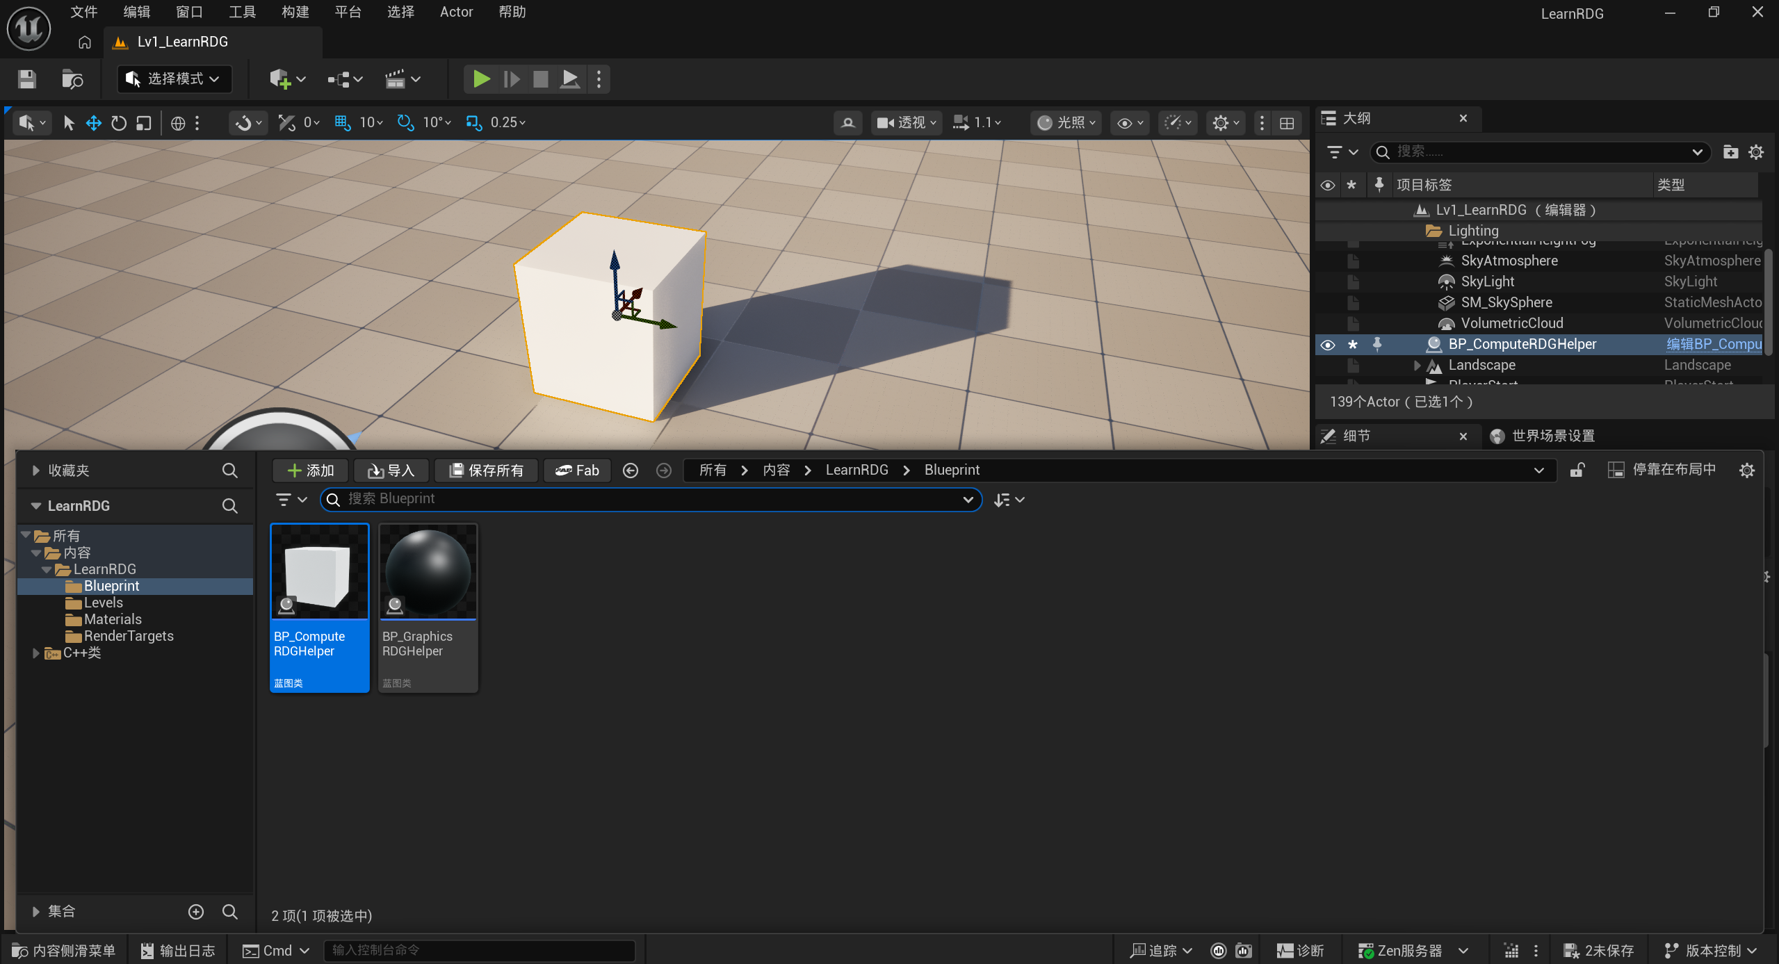Viewport: 1779px width, 964px height.
Task: Open the 工具 menu
Action: coord(242,12)
